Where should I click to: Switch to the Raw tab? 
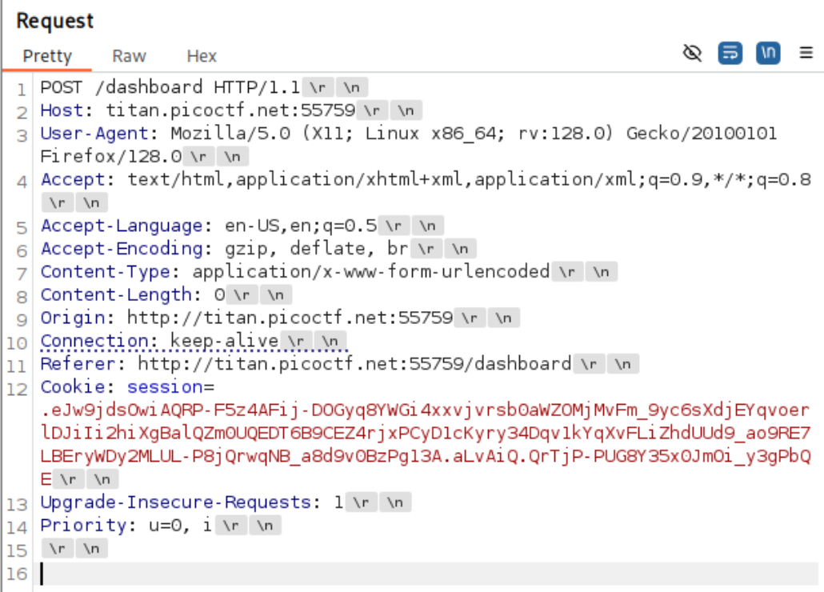click(129, 56)
